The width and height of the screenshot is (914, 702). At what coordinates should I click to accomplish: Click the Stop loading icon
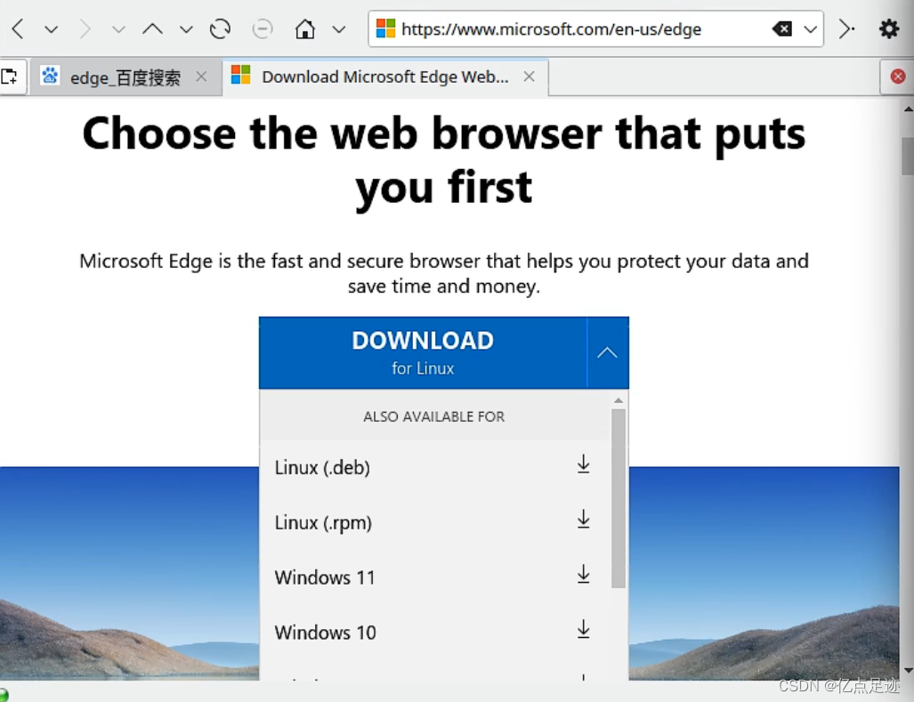click(x=263, y=28)
